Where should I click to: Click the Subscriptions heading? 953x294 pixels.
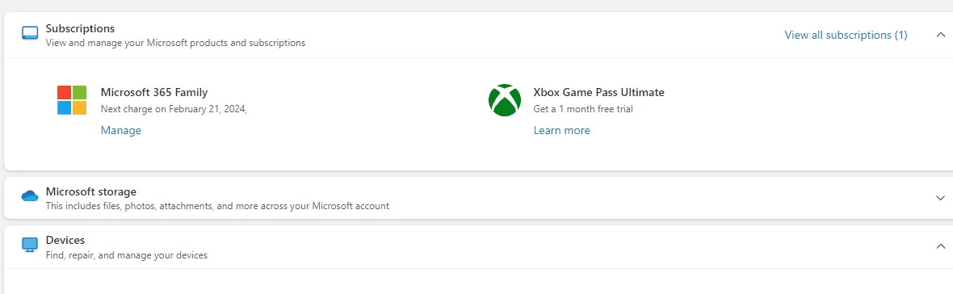pyautogui.click(x=80, y=28)
